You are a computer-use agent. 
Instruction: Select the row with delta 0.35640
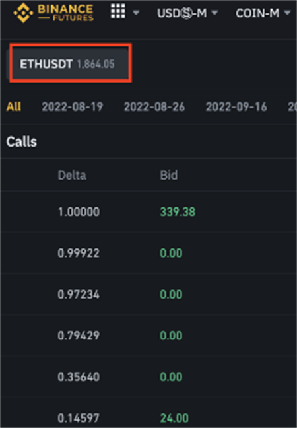tap(148, 376)
